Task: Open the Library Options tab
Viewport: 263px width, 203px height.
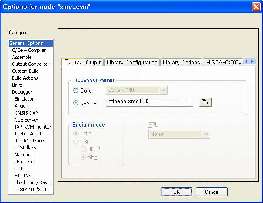Action: pos(181,62)
